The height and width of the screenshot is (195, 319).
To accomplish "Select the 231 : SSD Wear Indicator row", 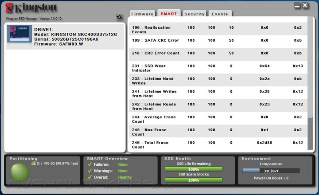I will 218,67.
